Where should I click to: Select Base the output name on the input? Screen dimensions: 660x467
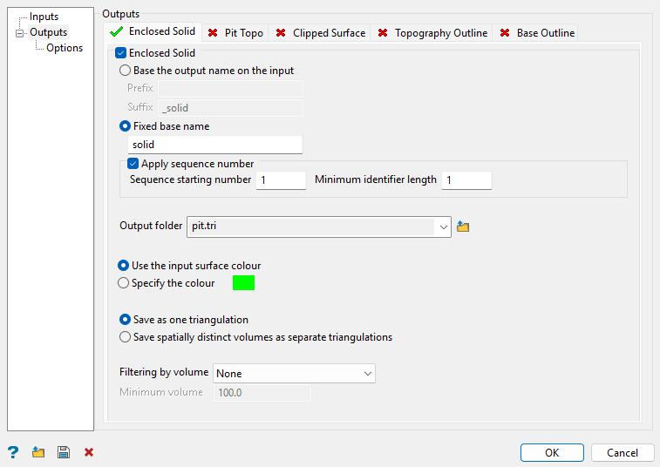[x=126, y=71]
